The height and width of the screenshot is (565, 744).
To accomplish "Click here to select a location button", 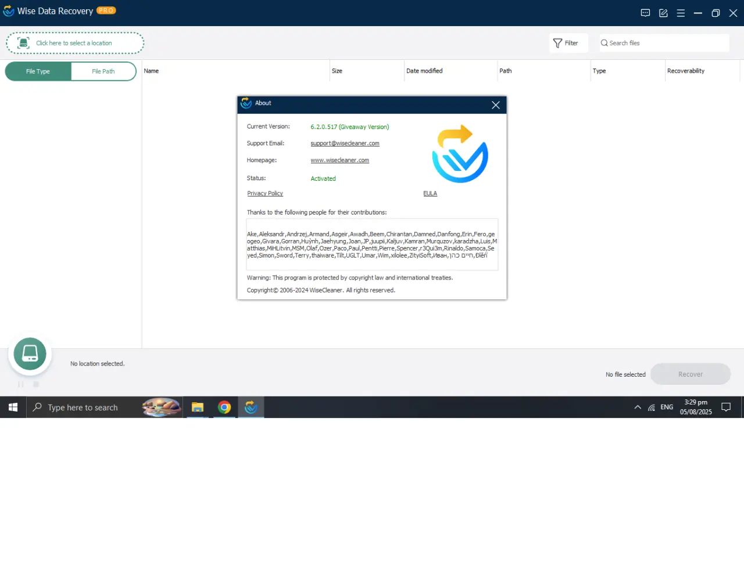I will click(75, 43).
